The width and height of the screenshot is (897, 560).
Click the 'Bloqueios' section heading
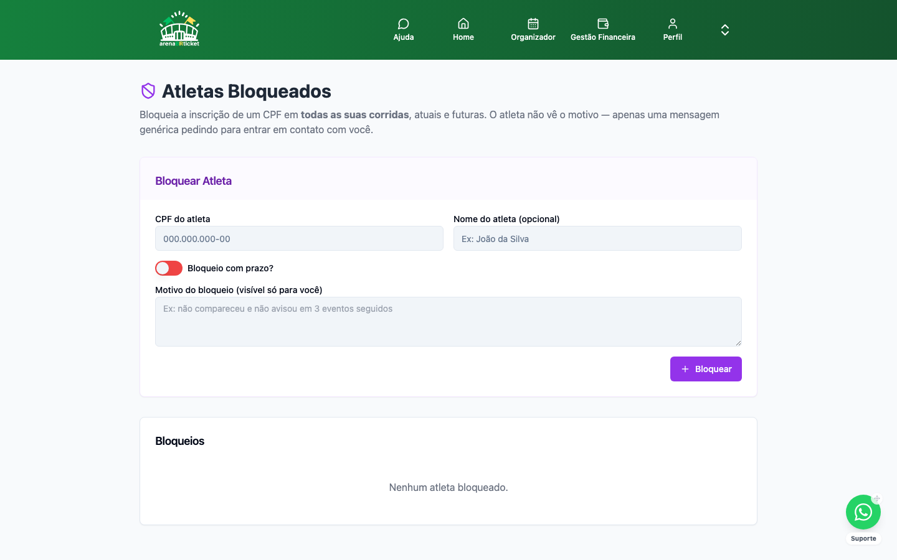179,441
